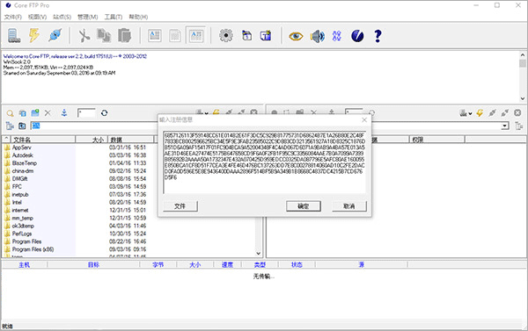Switch to binary transfer mode icon
The image size is (528, 331).
pyautogui.click(x=175, y=36)
